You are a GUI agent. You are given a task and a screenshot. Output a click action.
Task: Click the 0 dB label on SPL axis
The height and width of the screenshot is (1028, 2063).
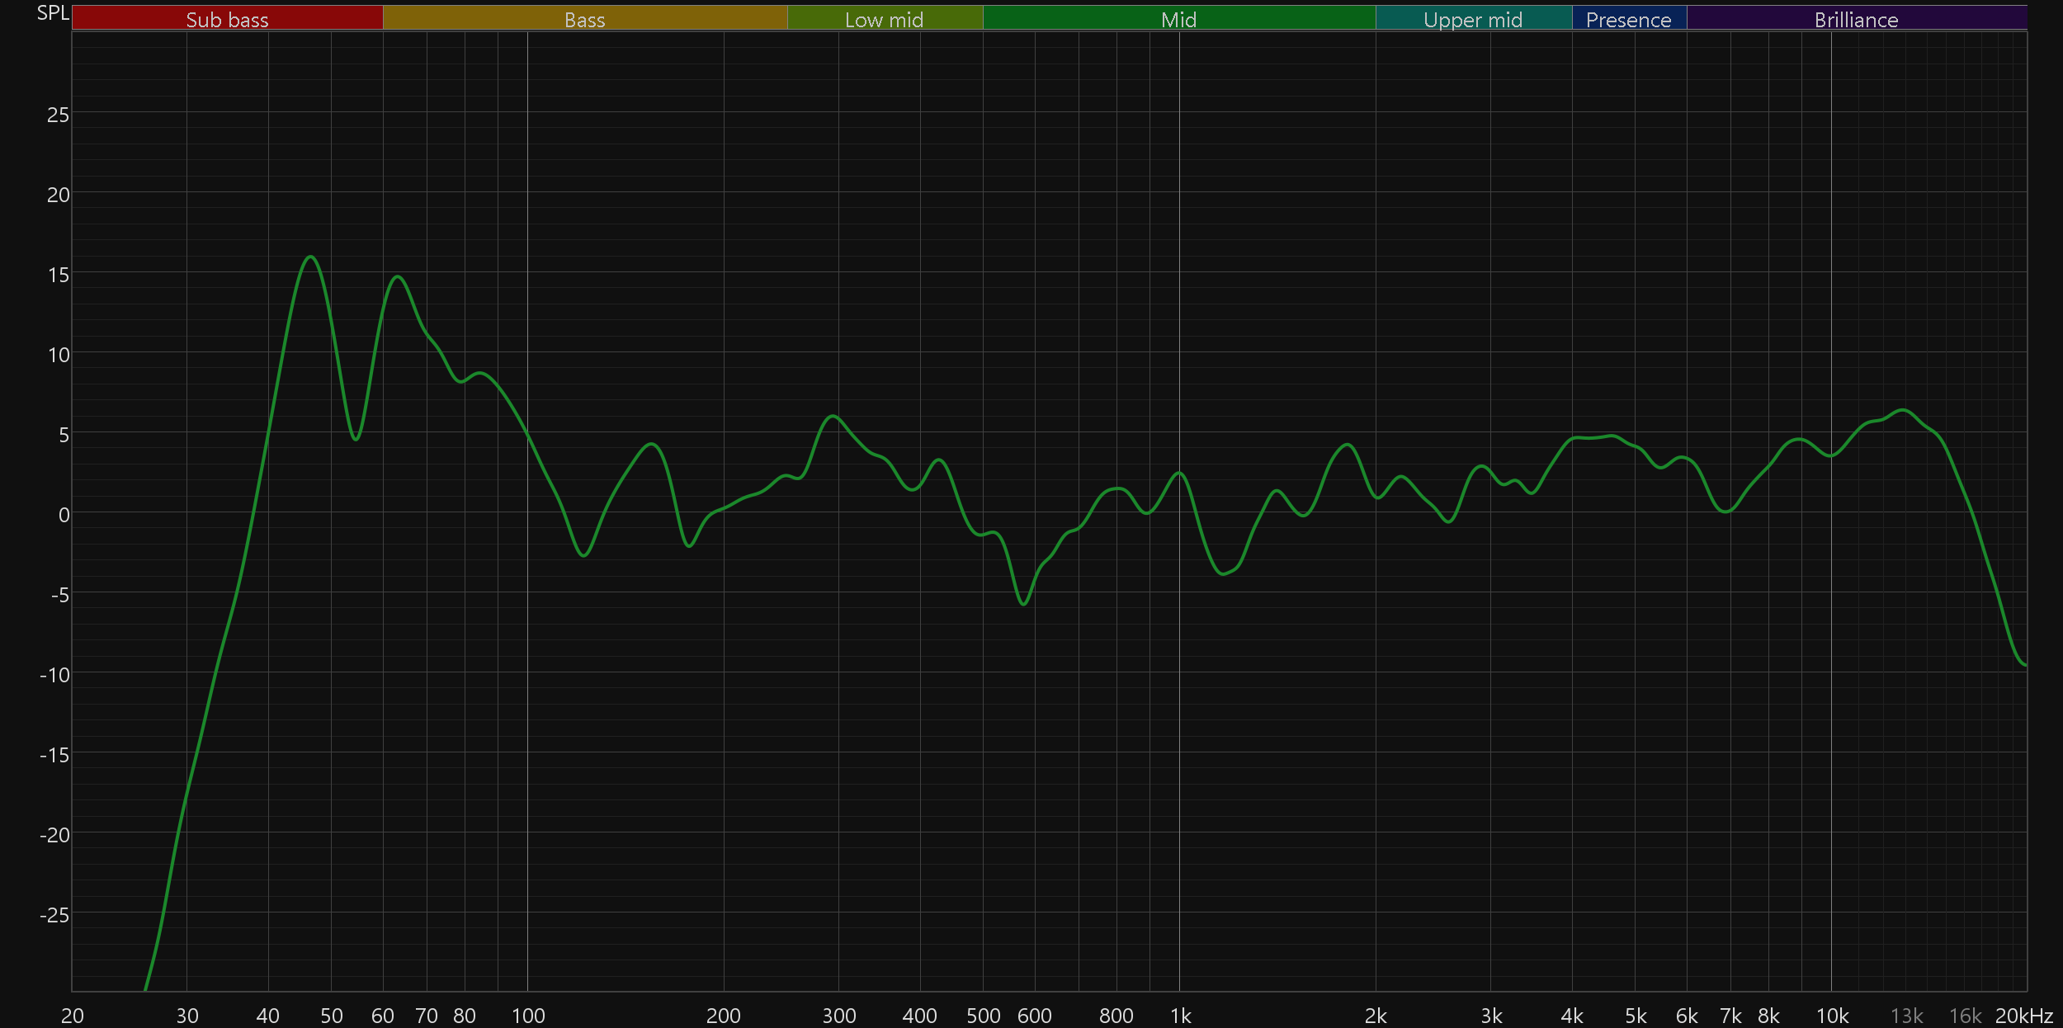(x=64, y=516)
